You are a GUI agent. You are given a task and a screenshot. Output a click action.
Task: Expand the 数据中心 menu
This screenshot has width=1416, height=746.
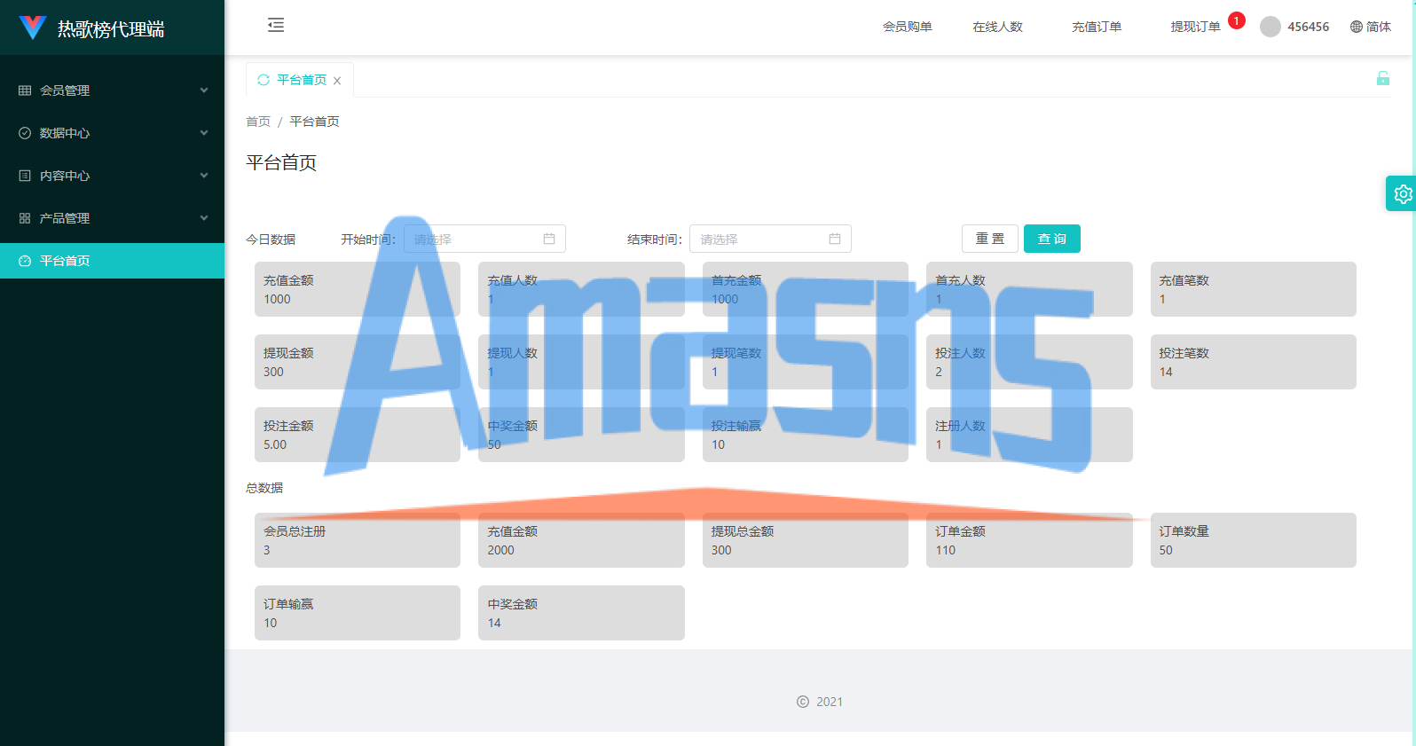click(112, 133)
